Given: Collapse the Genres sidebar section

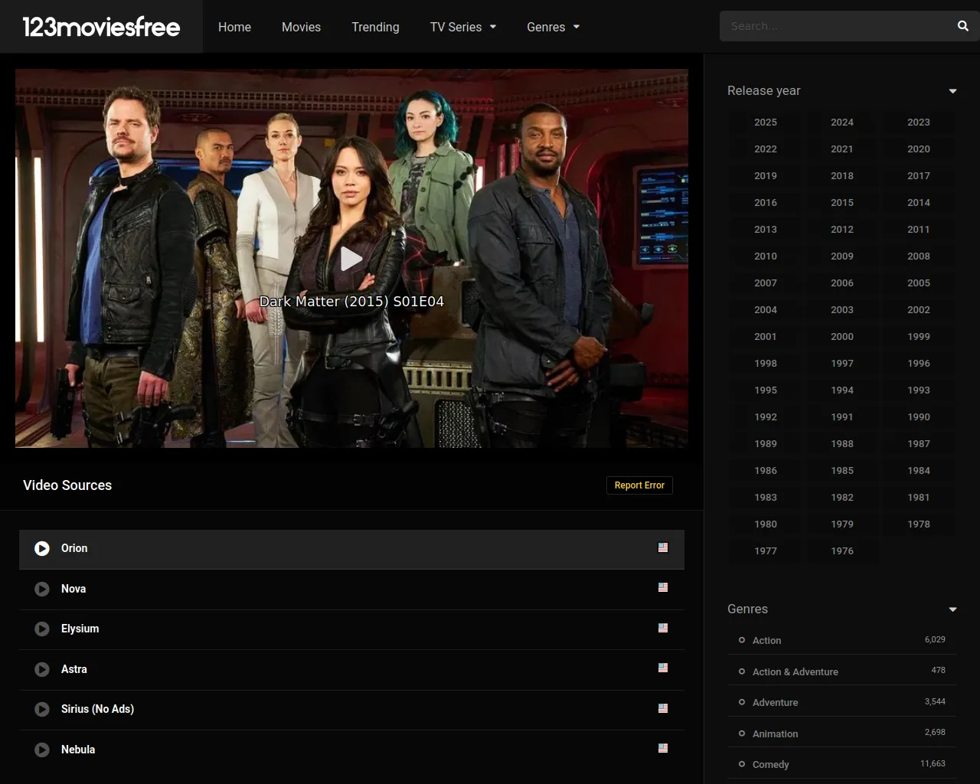Looking at the screenshot, I should click(953, 609).
